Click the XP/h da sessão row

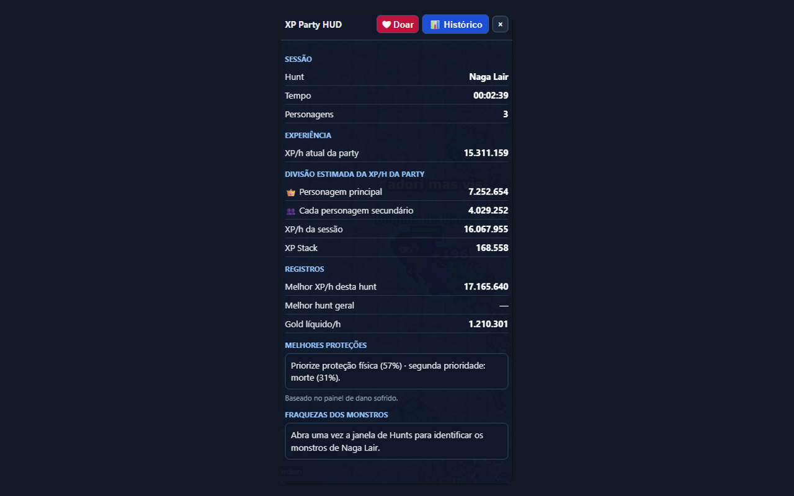396,229
